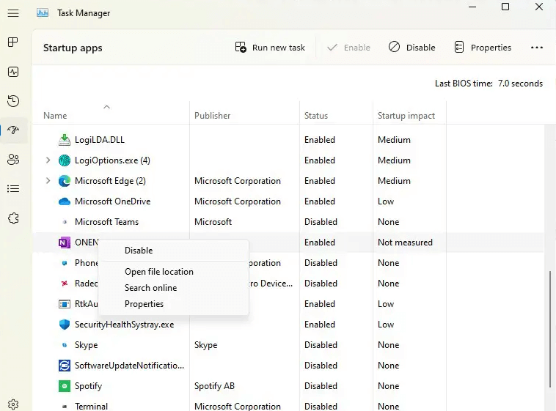Click the Spotify app icon
556x411 pixels.
[64, 386]
